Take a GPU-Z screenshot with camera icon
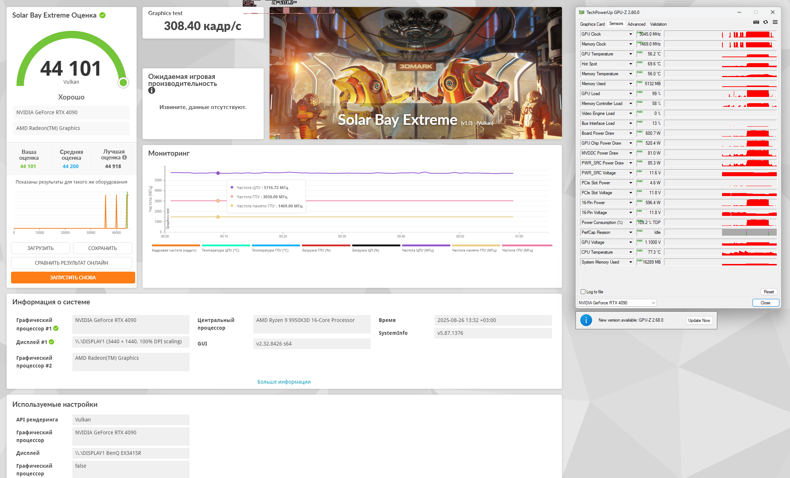Image resolution: width=790 pixels, height=478 pixels. click(x=756, y=22)
